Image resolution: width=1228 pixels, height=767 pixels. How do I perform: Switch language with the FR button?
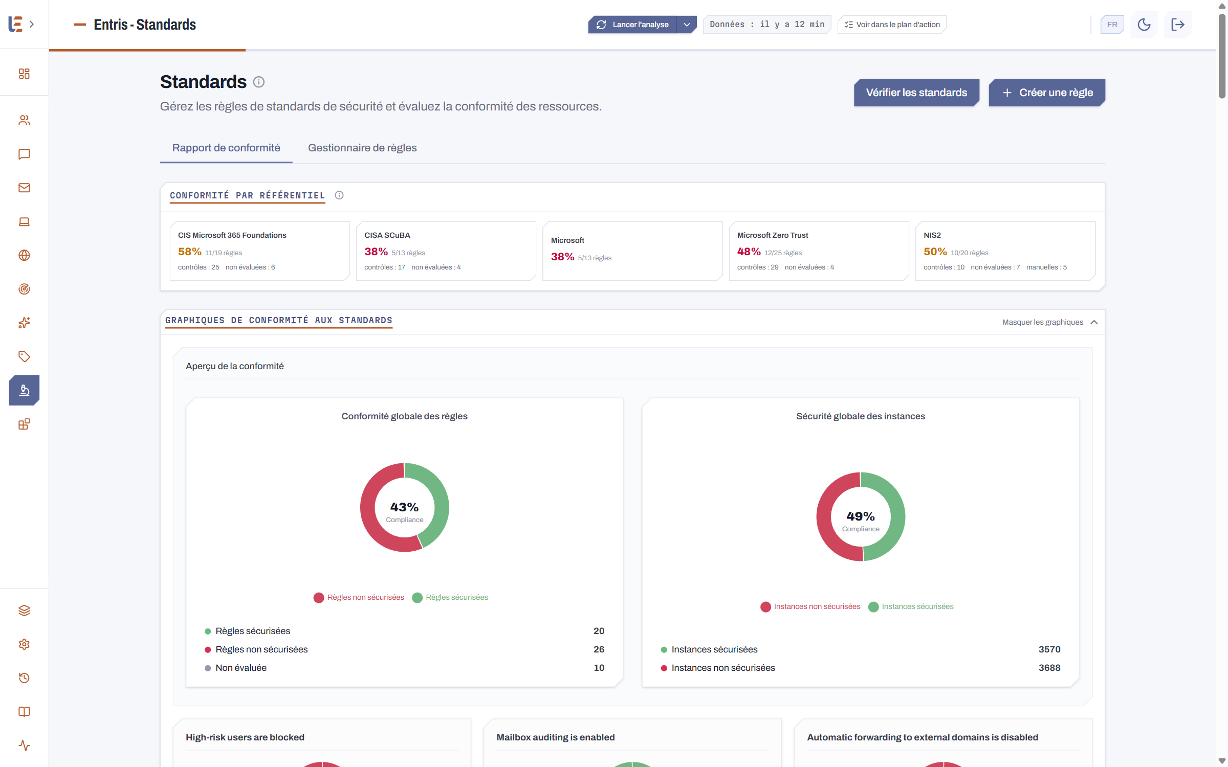[x=1112, y=25]
